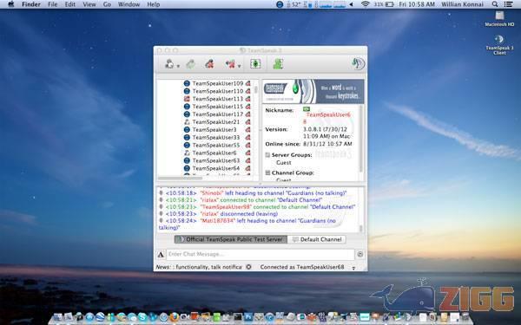Select TeamSpeakUser55 in the user list
521x325 pixels.
coord(216,145)
